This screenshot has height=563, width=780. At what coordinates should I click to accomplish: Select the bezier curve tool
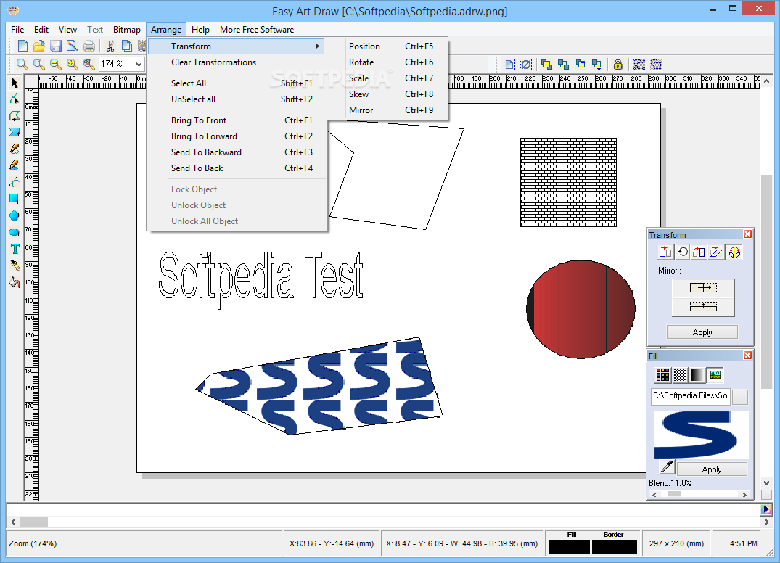pos(15,183)
